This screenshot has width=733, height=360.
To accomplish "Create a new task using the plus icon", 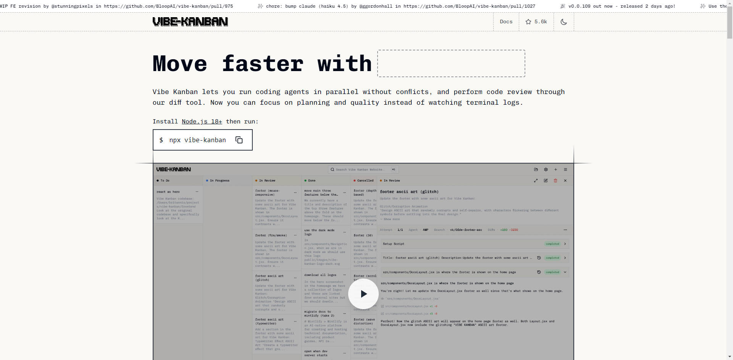I will pyautogui.click(x=556, y=169).
